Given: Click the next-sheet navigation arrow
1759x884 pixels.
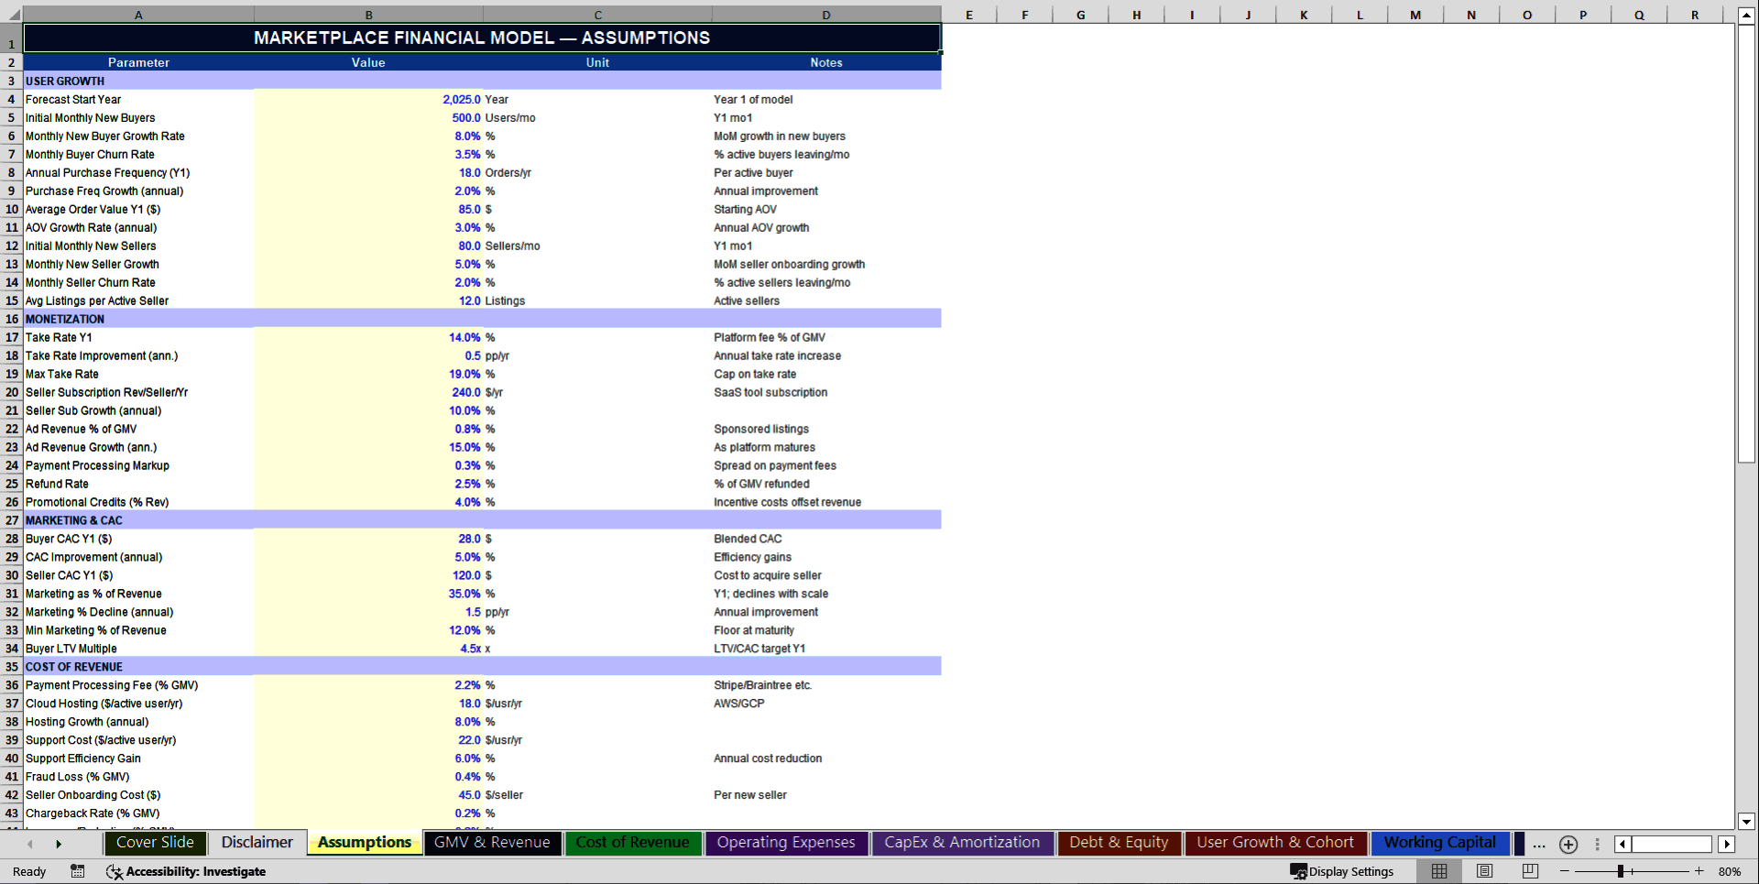Looking at the screenshot, I should pyautogui.click(x=59, y=844).
